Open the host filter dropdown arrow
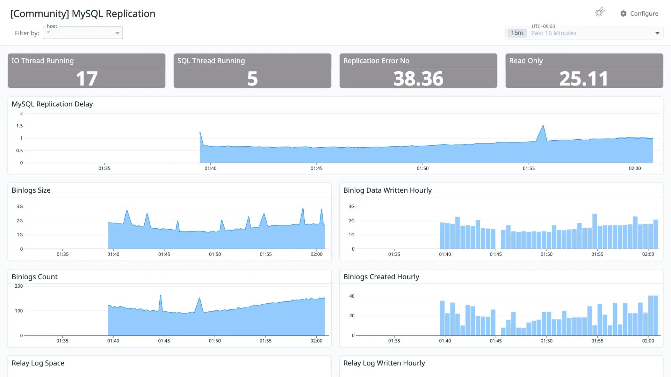Screen dimensions: 671x377 117,33
